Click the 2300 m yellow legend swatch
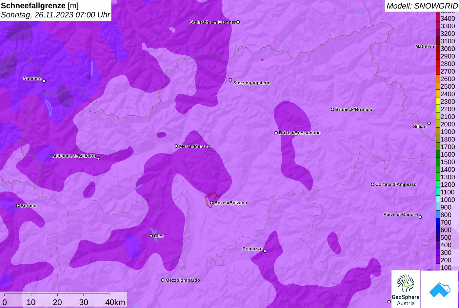 438,101
